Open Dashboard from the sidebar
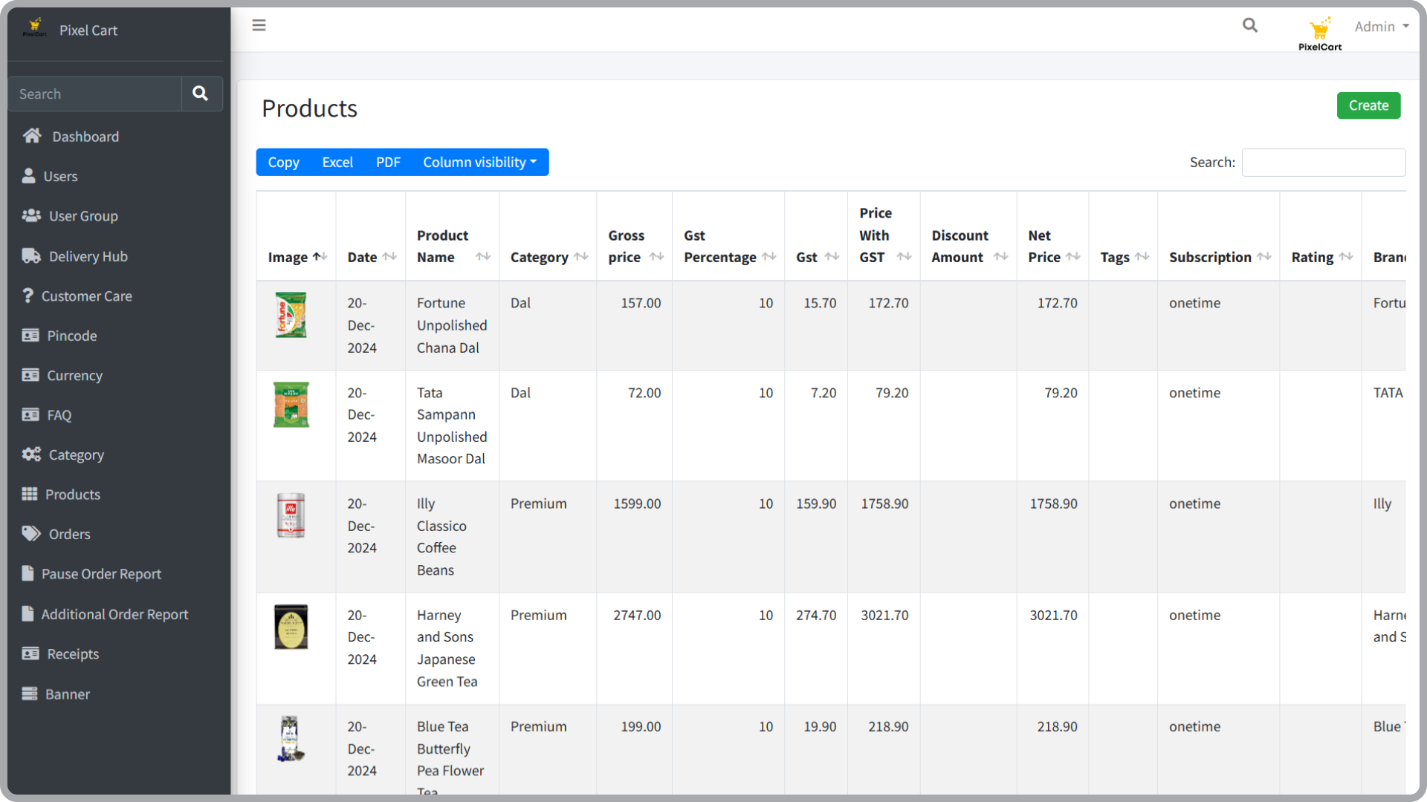The height and width of the screenshot is (802, 1427). click(85, 137)
